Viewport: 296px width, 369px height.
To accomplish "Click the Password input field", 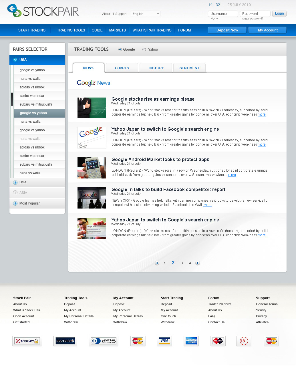I will pos(255,14).
